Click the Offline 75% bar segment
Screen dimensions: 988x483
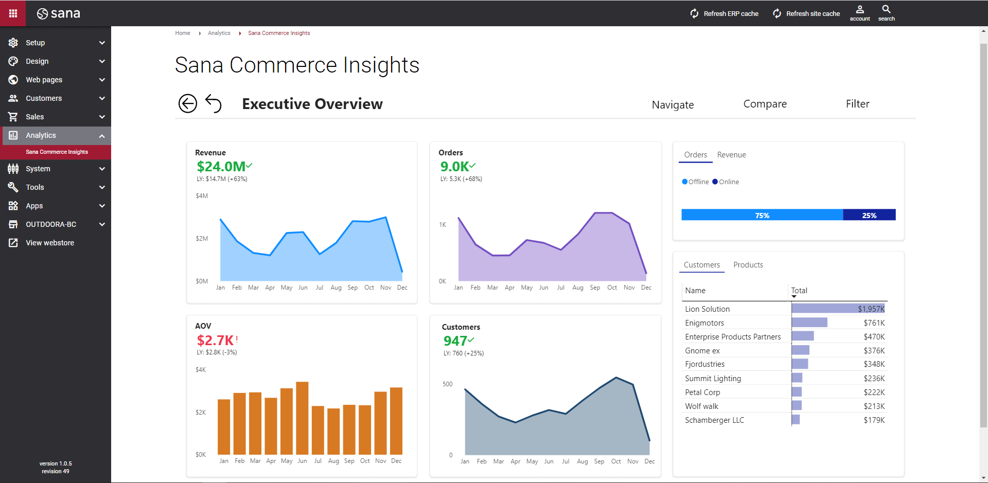tap(762, 215)
